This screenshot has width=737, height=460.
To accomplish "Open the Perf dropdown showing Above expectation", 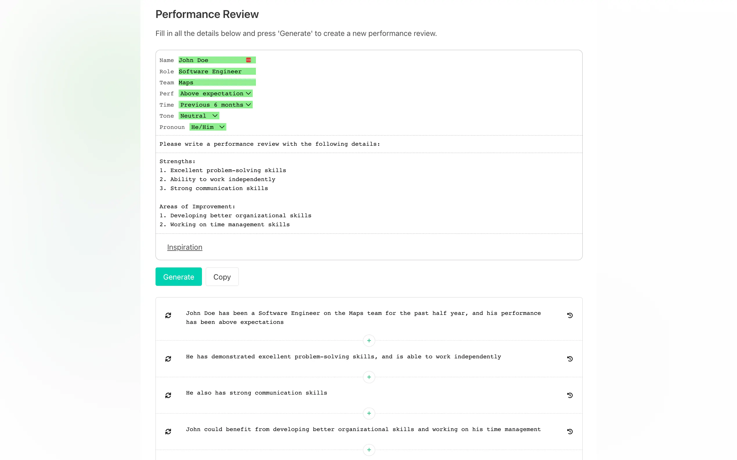I will 215,94.
